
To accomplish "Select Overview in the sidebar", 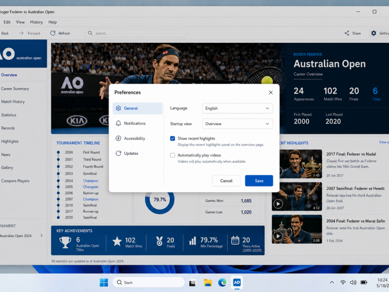I will pyautogui.click(x=9, y=75).
